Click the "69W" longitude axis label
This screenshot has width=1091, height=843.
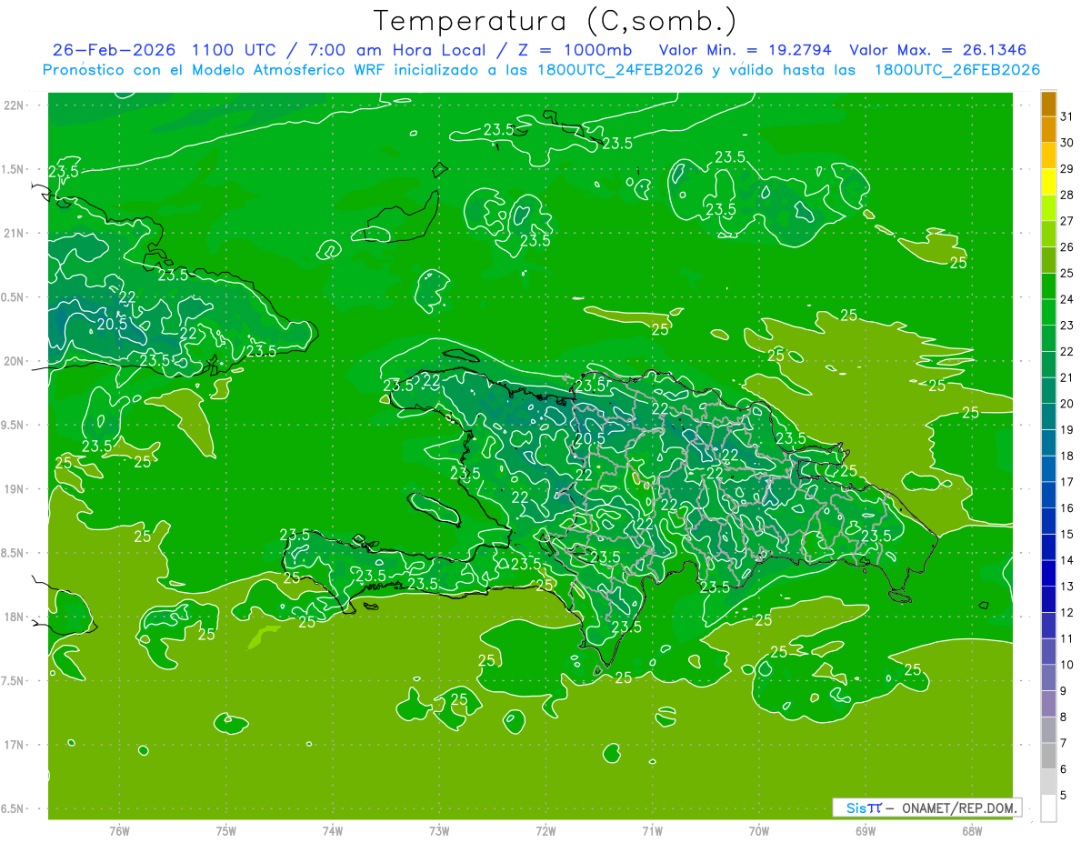coord(866,830)
